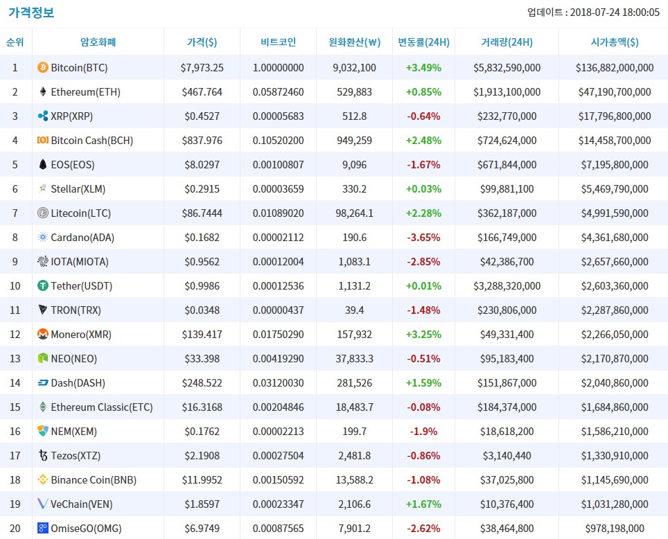
Task: Open the XRP(XRP) name link
Action: (71, 116)
